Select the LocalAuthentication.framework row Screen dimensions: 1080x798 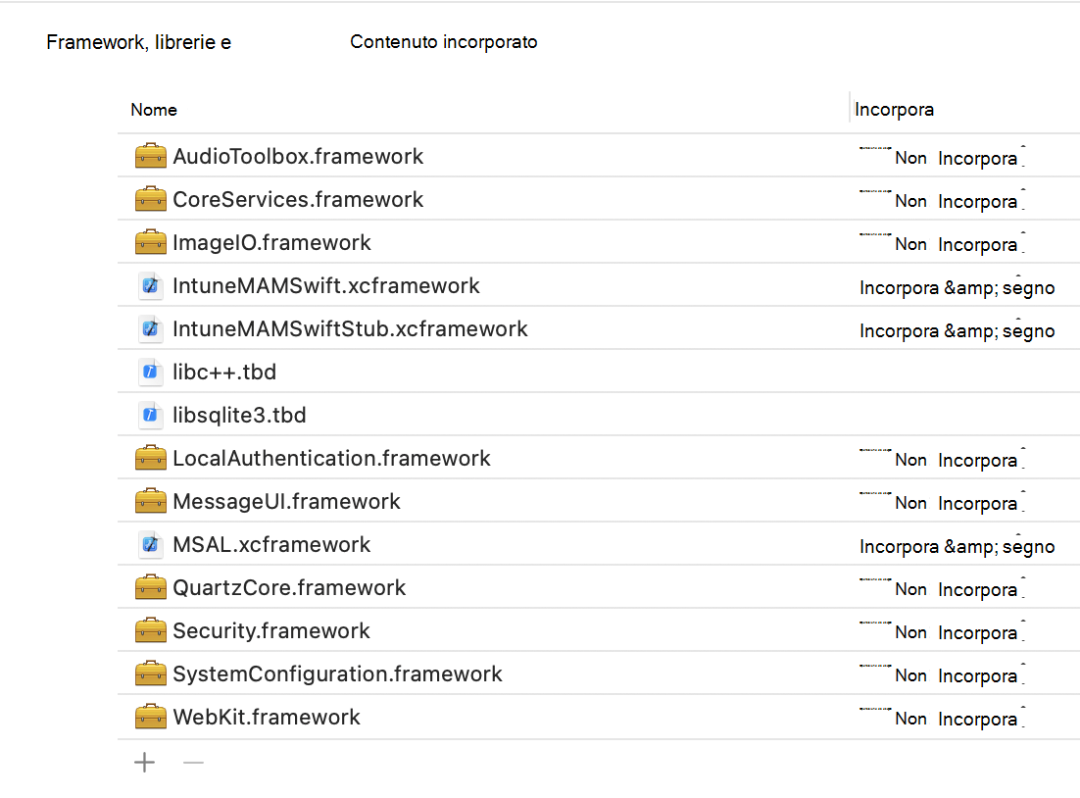click(331, 458)
